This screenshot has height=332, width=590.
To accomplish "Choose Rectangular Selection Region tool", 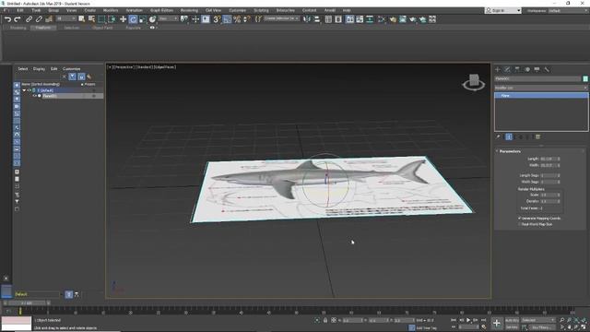I will [101, 19].
